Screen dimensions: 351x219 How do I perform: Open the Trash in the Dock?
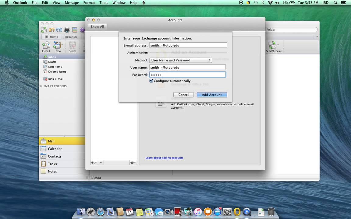(x=271, y=212)
